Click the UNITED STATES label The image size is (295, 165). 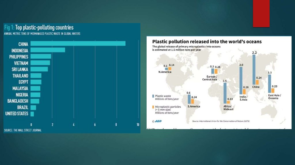[17, 114]
